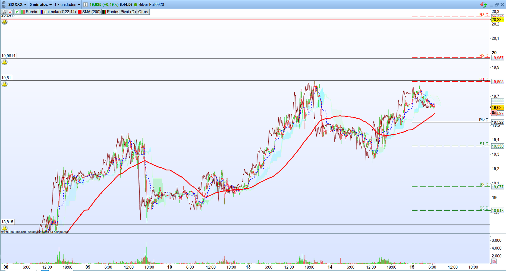Click the date 14 on time axis
Image resolution: width=506 pixels, height=271 pixels.
[330, 267]
